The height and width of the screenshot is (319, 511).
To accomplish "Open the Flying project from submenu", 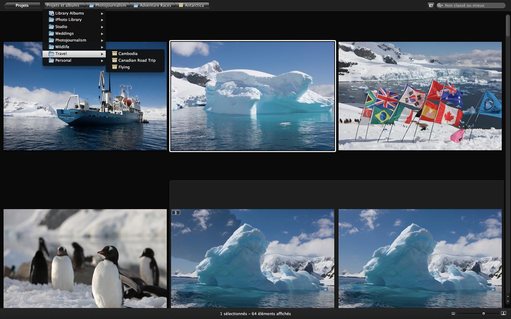I will pos(124,67).
